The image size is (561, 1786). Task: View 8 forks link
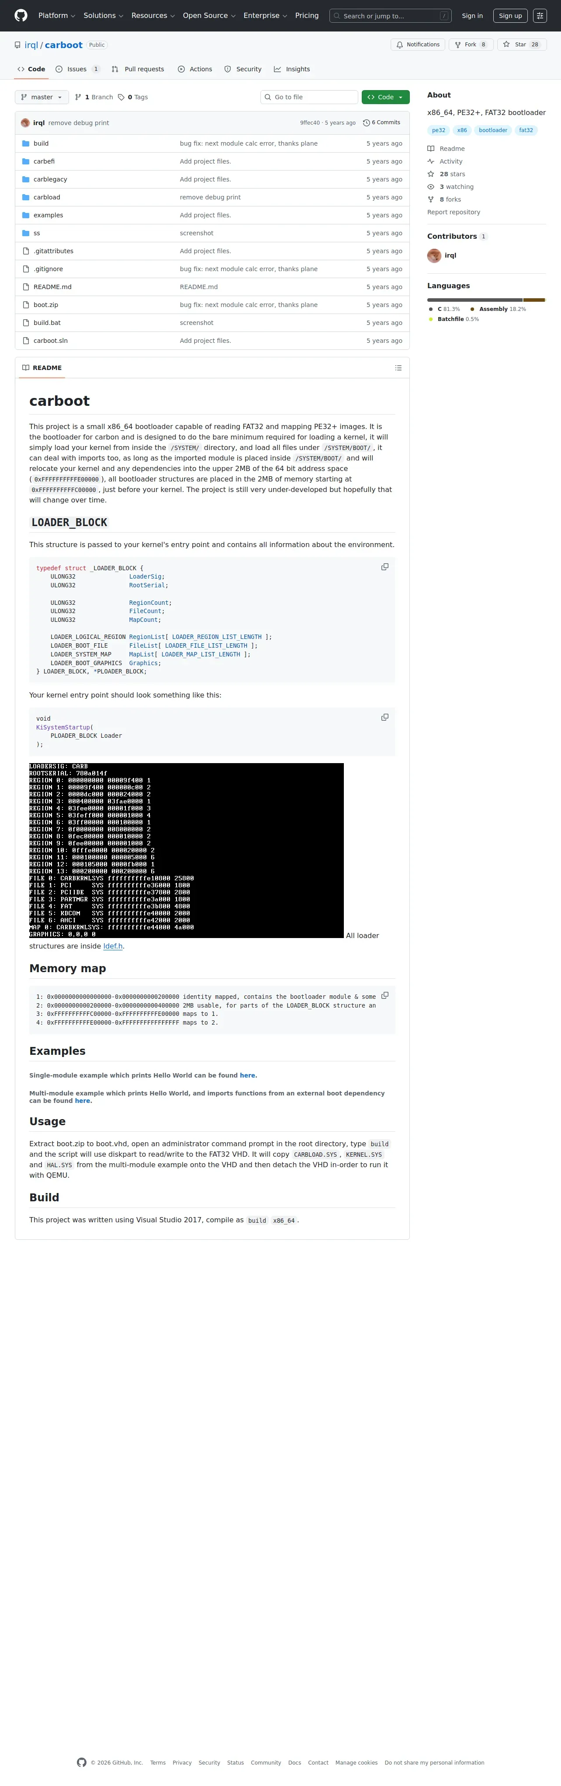tap(450, 200)
